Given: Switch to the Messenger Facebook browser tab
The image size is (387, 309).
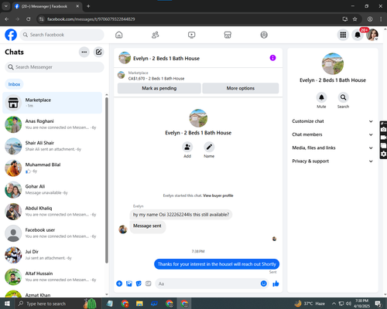Looking at the screenshot, I should coord(47,6).
